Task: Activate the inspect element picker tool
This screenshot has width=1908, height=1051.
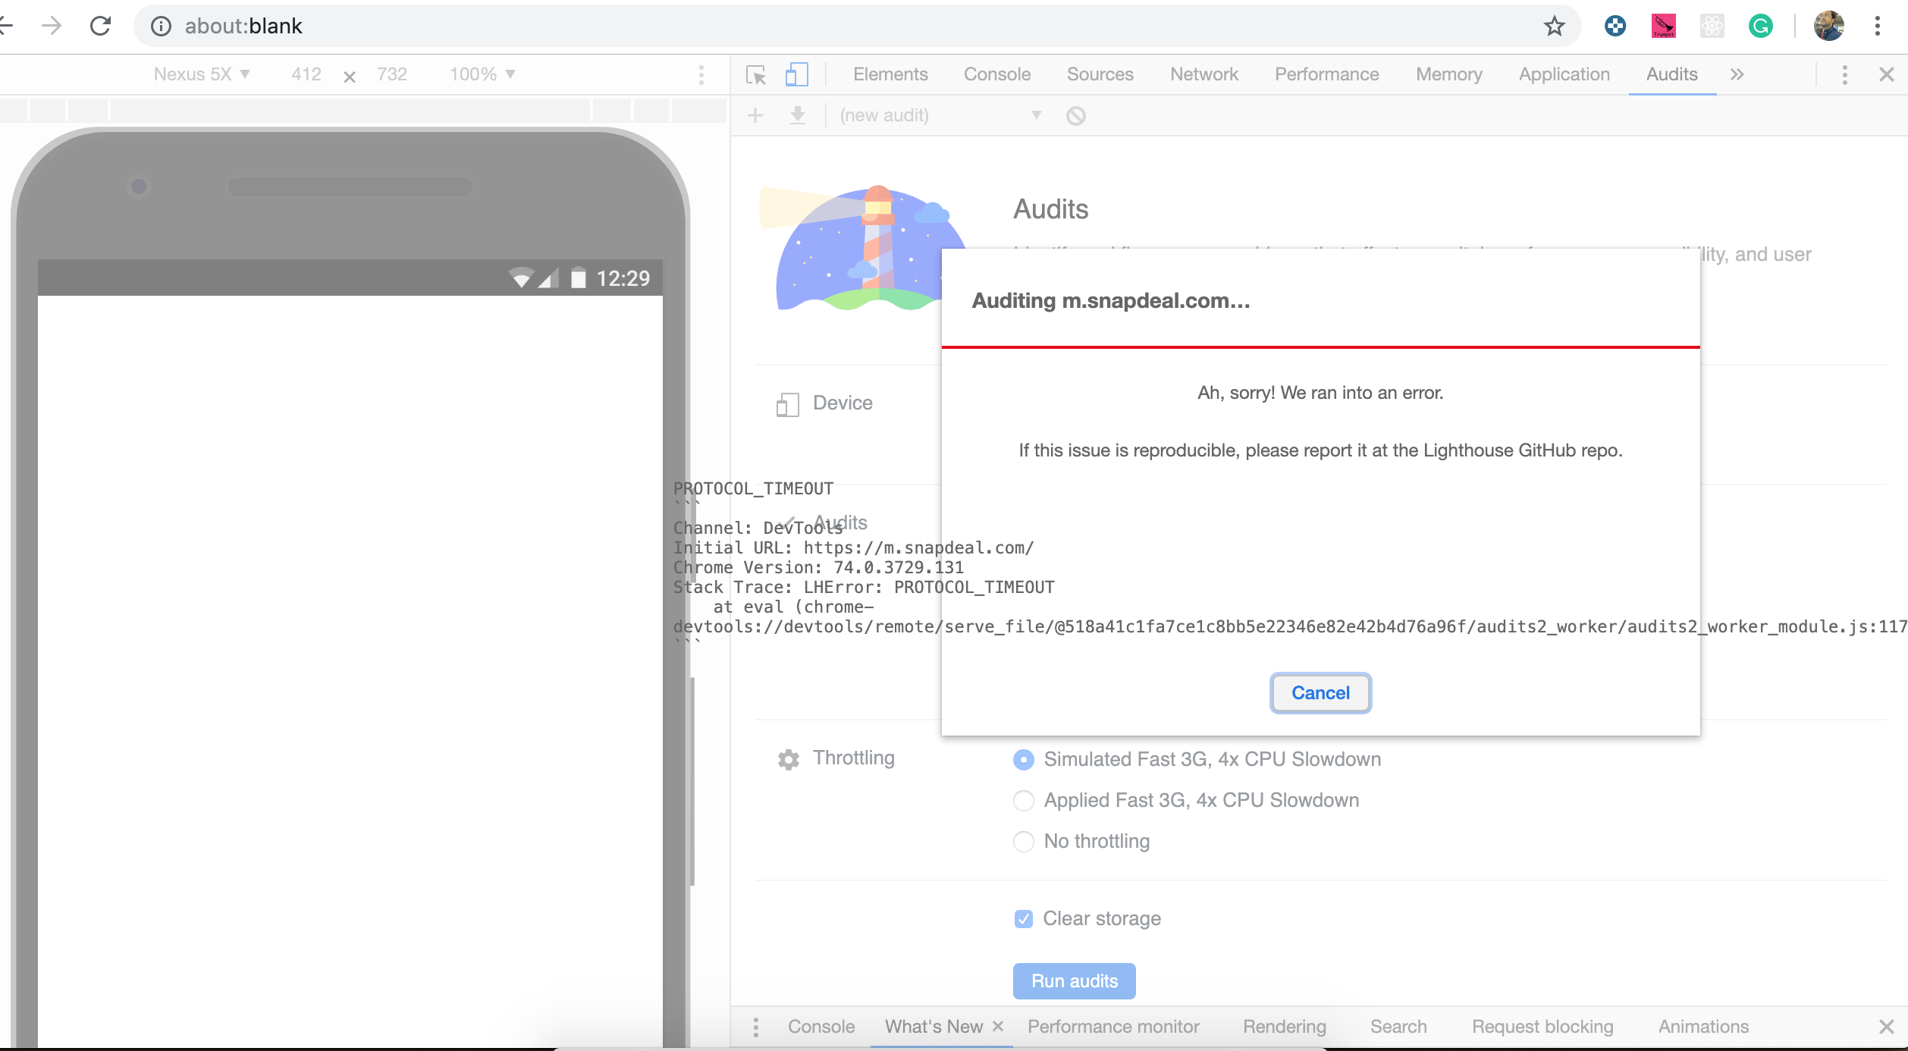Action: (756, 74)
